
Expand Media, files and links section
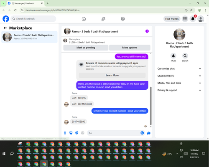179,83
